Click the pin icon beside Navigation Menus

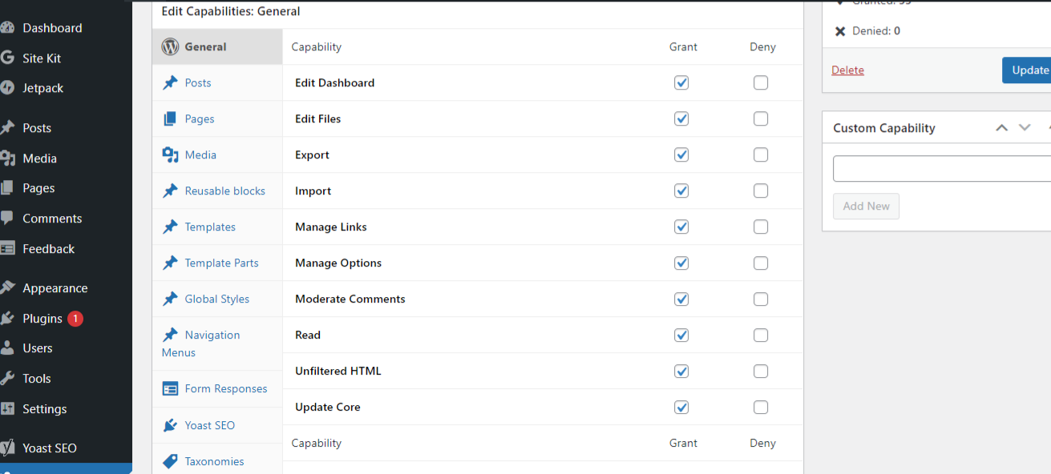(170, 335)
